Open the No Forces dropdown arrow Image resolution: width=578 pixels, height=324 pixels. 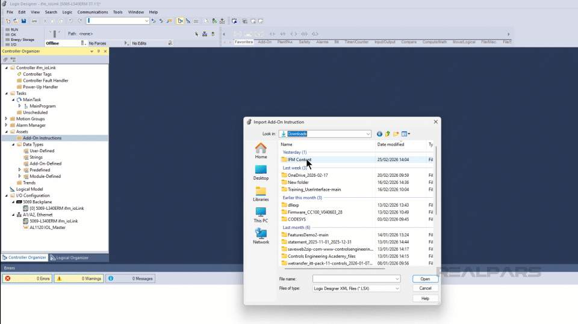pos(126,43)
